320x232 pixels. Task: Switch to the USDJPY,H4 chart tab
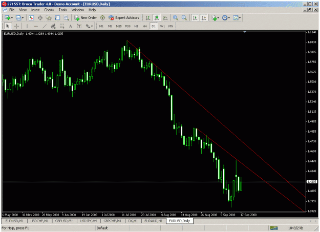89,221
